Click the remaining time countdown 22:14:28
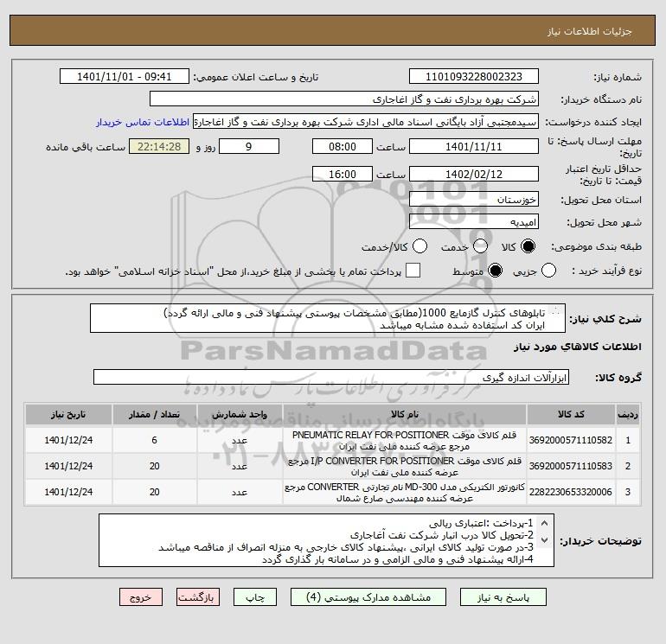This screenshot has width=666, height=644. (x=159, y=146)
